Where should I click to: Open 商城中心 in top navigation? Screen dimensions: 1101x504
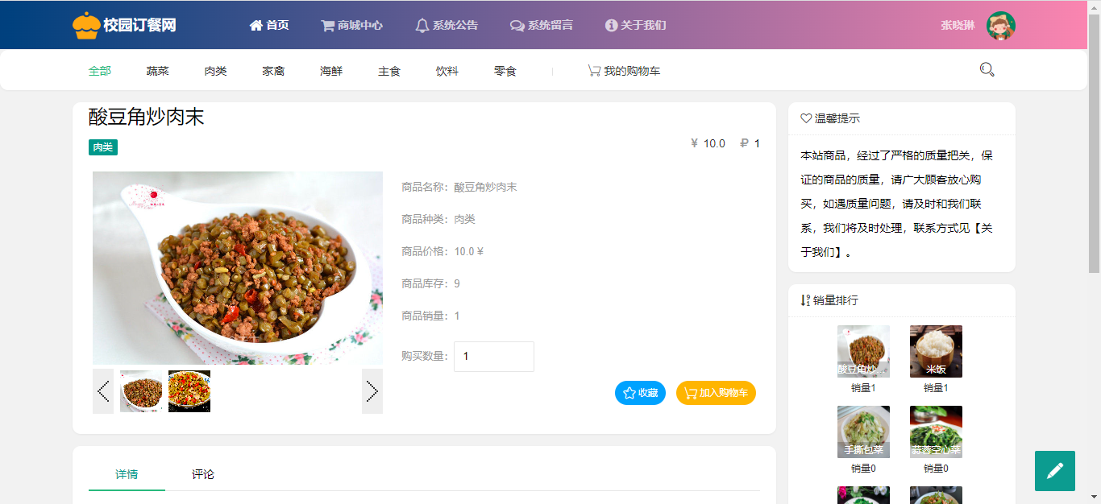[351, 25]
